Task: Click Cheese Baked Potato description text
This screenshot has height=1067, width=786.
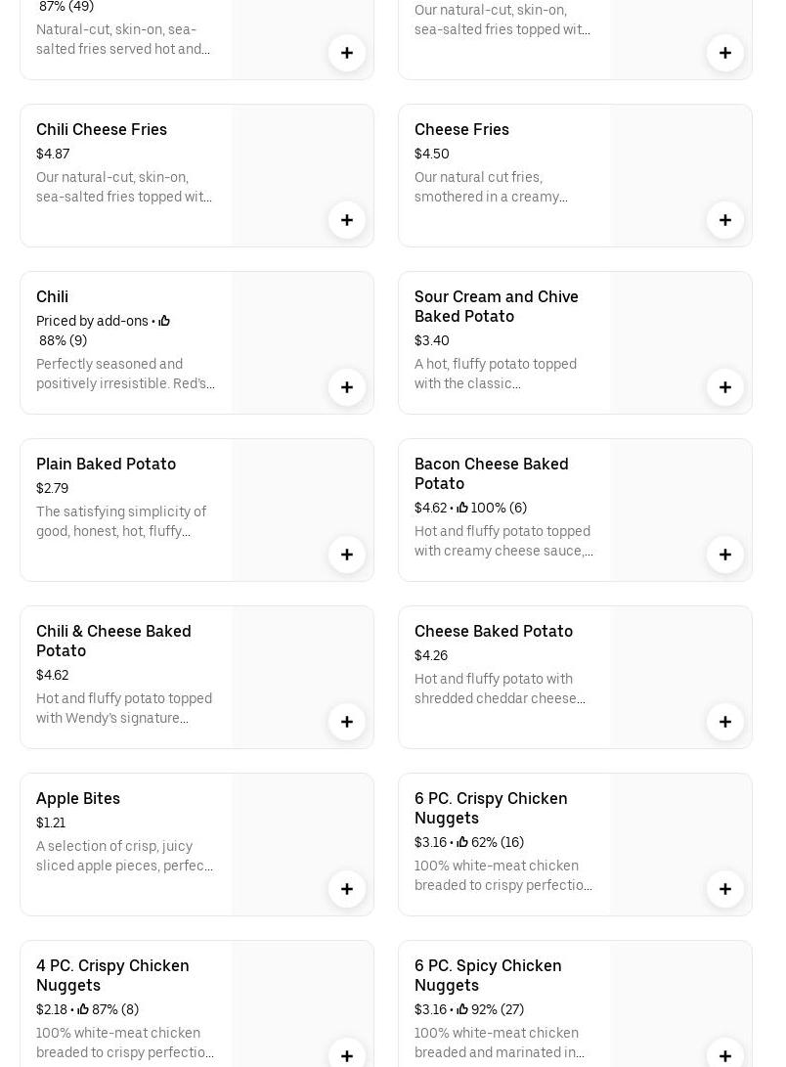Action: pos(500,689)
